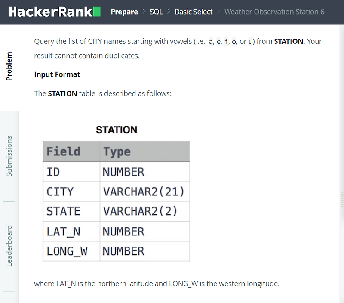This screenshot has height=303, width=344.
Task: Select the Problem tab in the sidebar
Action: [10, 65]
